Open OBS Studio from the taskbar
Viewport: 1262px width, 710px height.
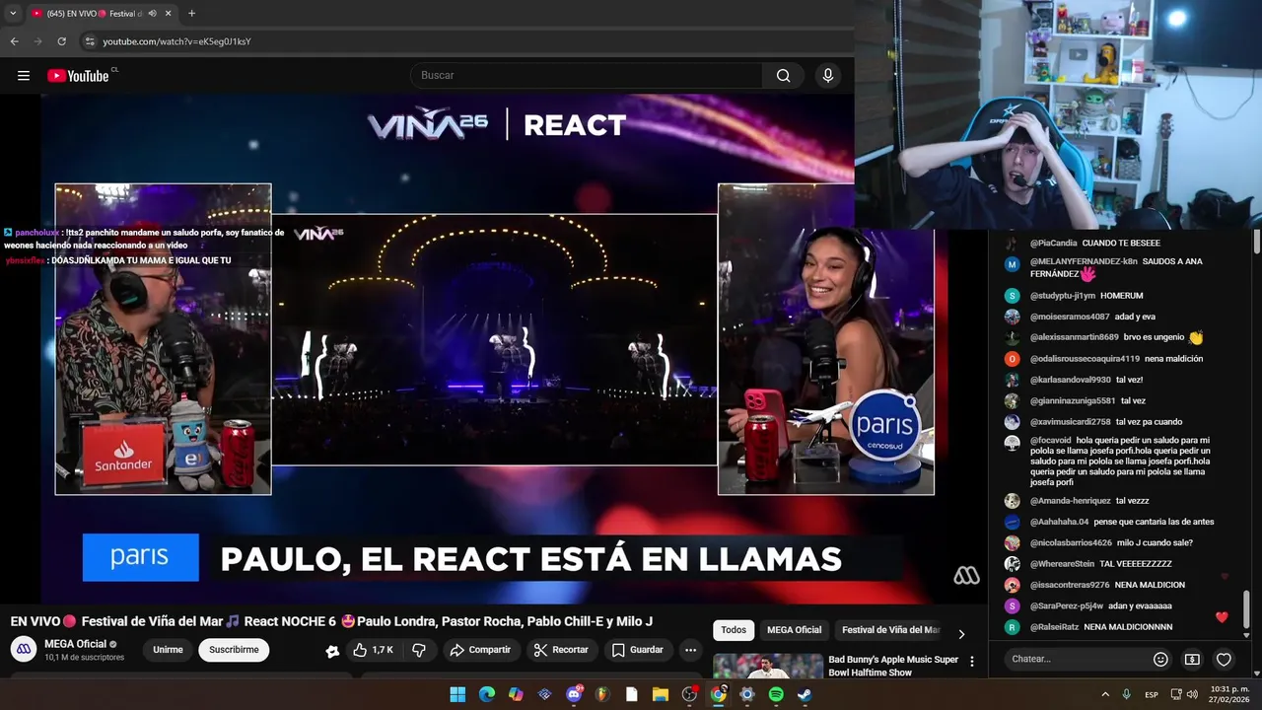[689, 694]
